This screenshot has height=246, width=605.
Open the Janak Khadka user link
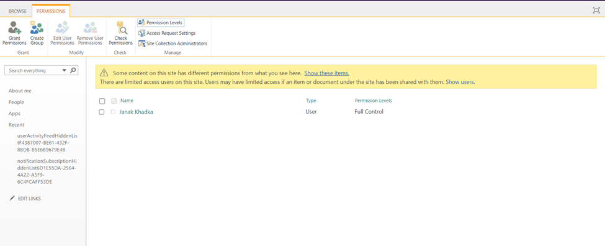pyautogui.click(x=136, y=112)
